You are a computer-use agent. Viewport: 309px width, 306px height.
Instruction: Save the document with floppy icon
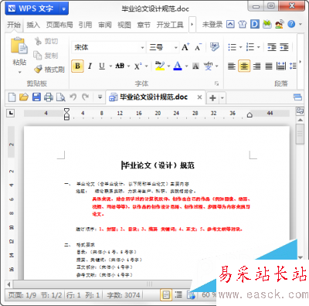[x=36, y=97]
